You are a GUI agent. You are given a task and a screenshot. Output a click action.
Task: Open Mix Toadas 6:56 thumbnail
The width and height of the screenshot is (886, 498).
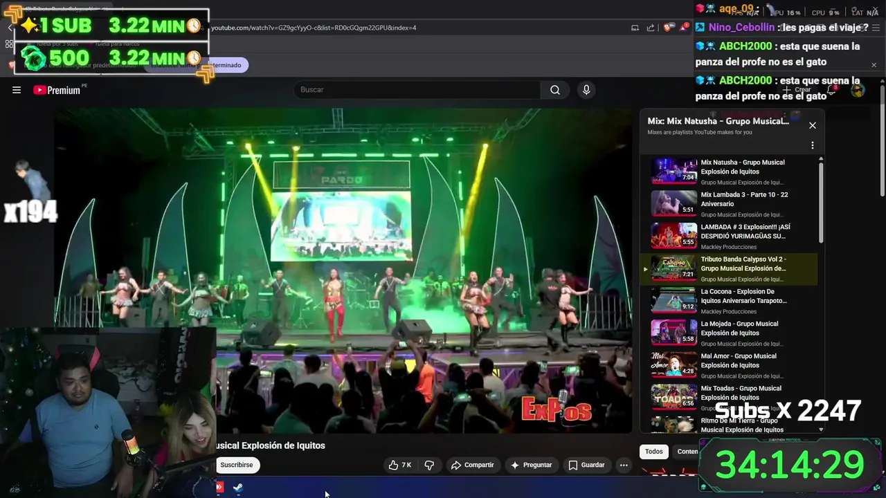point(673,397)
